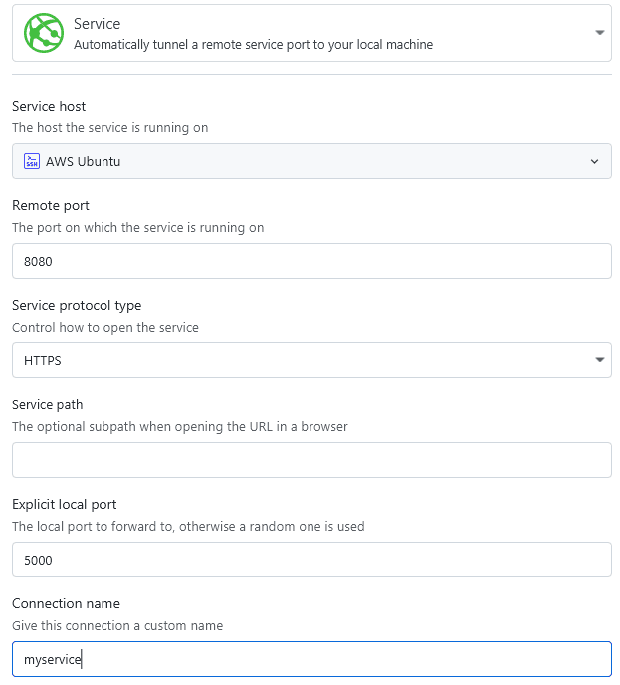Click the SSH terminal icon beside AWS Ubuntu

pos(32,161)
